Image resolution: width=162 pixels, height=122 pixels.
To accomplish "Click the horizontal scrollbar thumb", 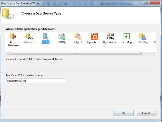I will coord(75,54).
